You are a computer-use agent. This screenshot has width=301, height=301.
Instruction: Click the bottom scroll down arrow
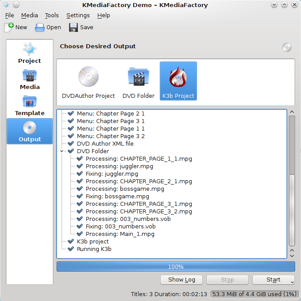pyautogui.click(x=292, y=256)
